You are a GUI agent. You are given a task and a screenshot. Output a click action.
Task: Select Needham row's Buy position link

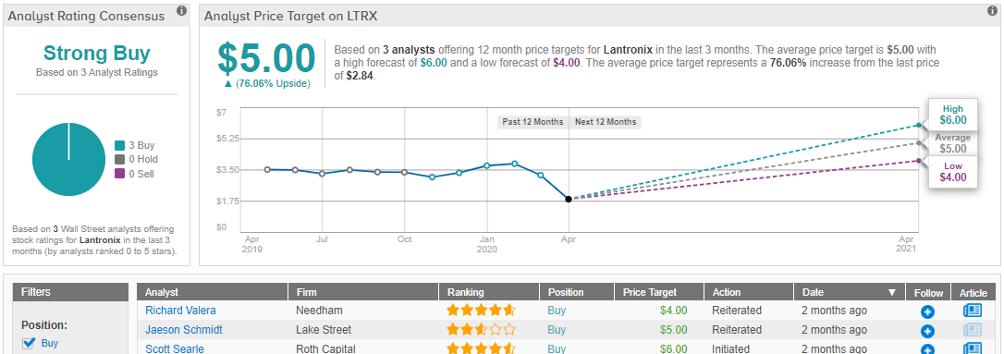click(557, 311)
